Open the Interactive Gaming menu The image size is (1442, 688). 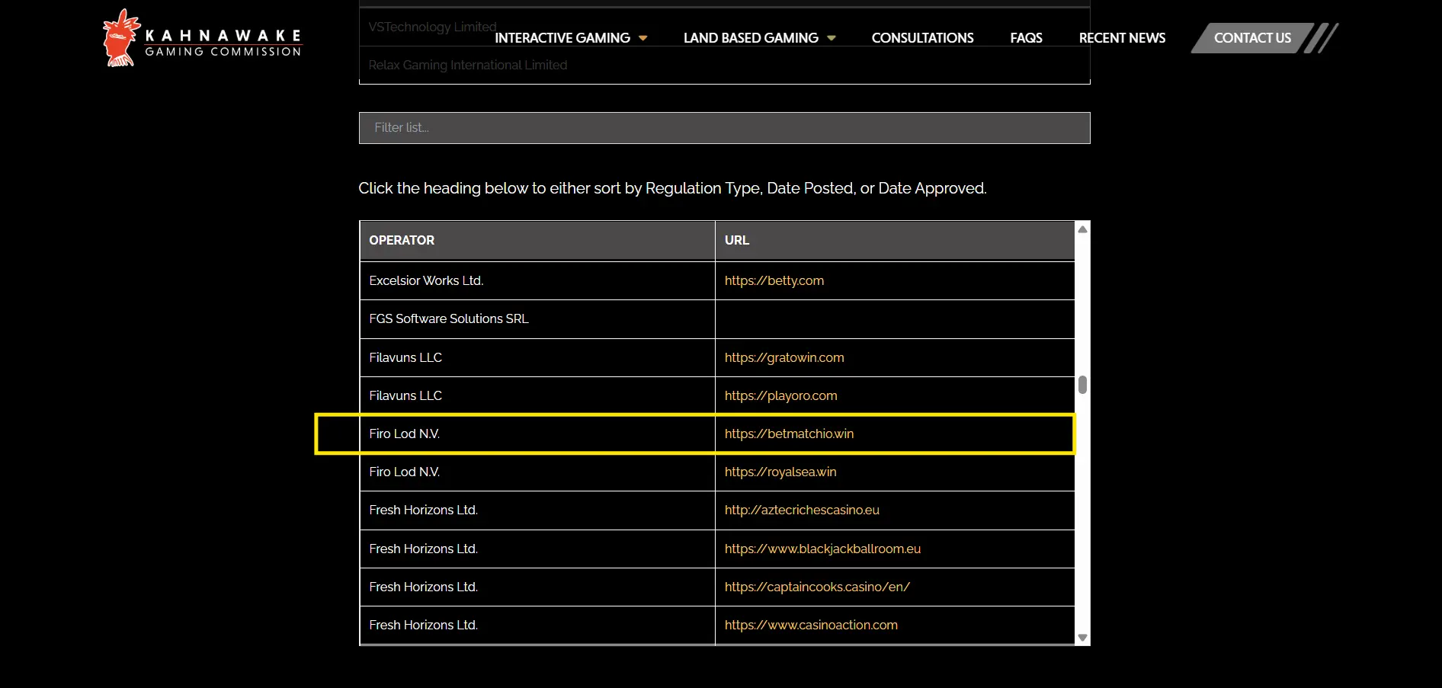pos(562,38)
